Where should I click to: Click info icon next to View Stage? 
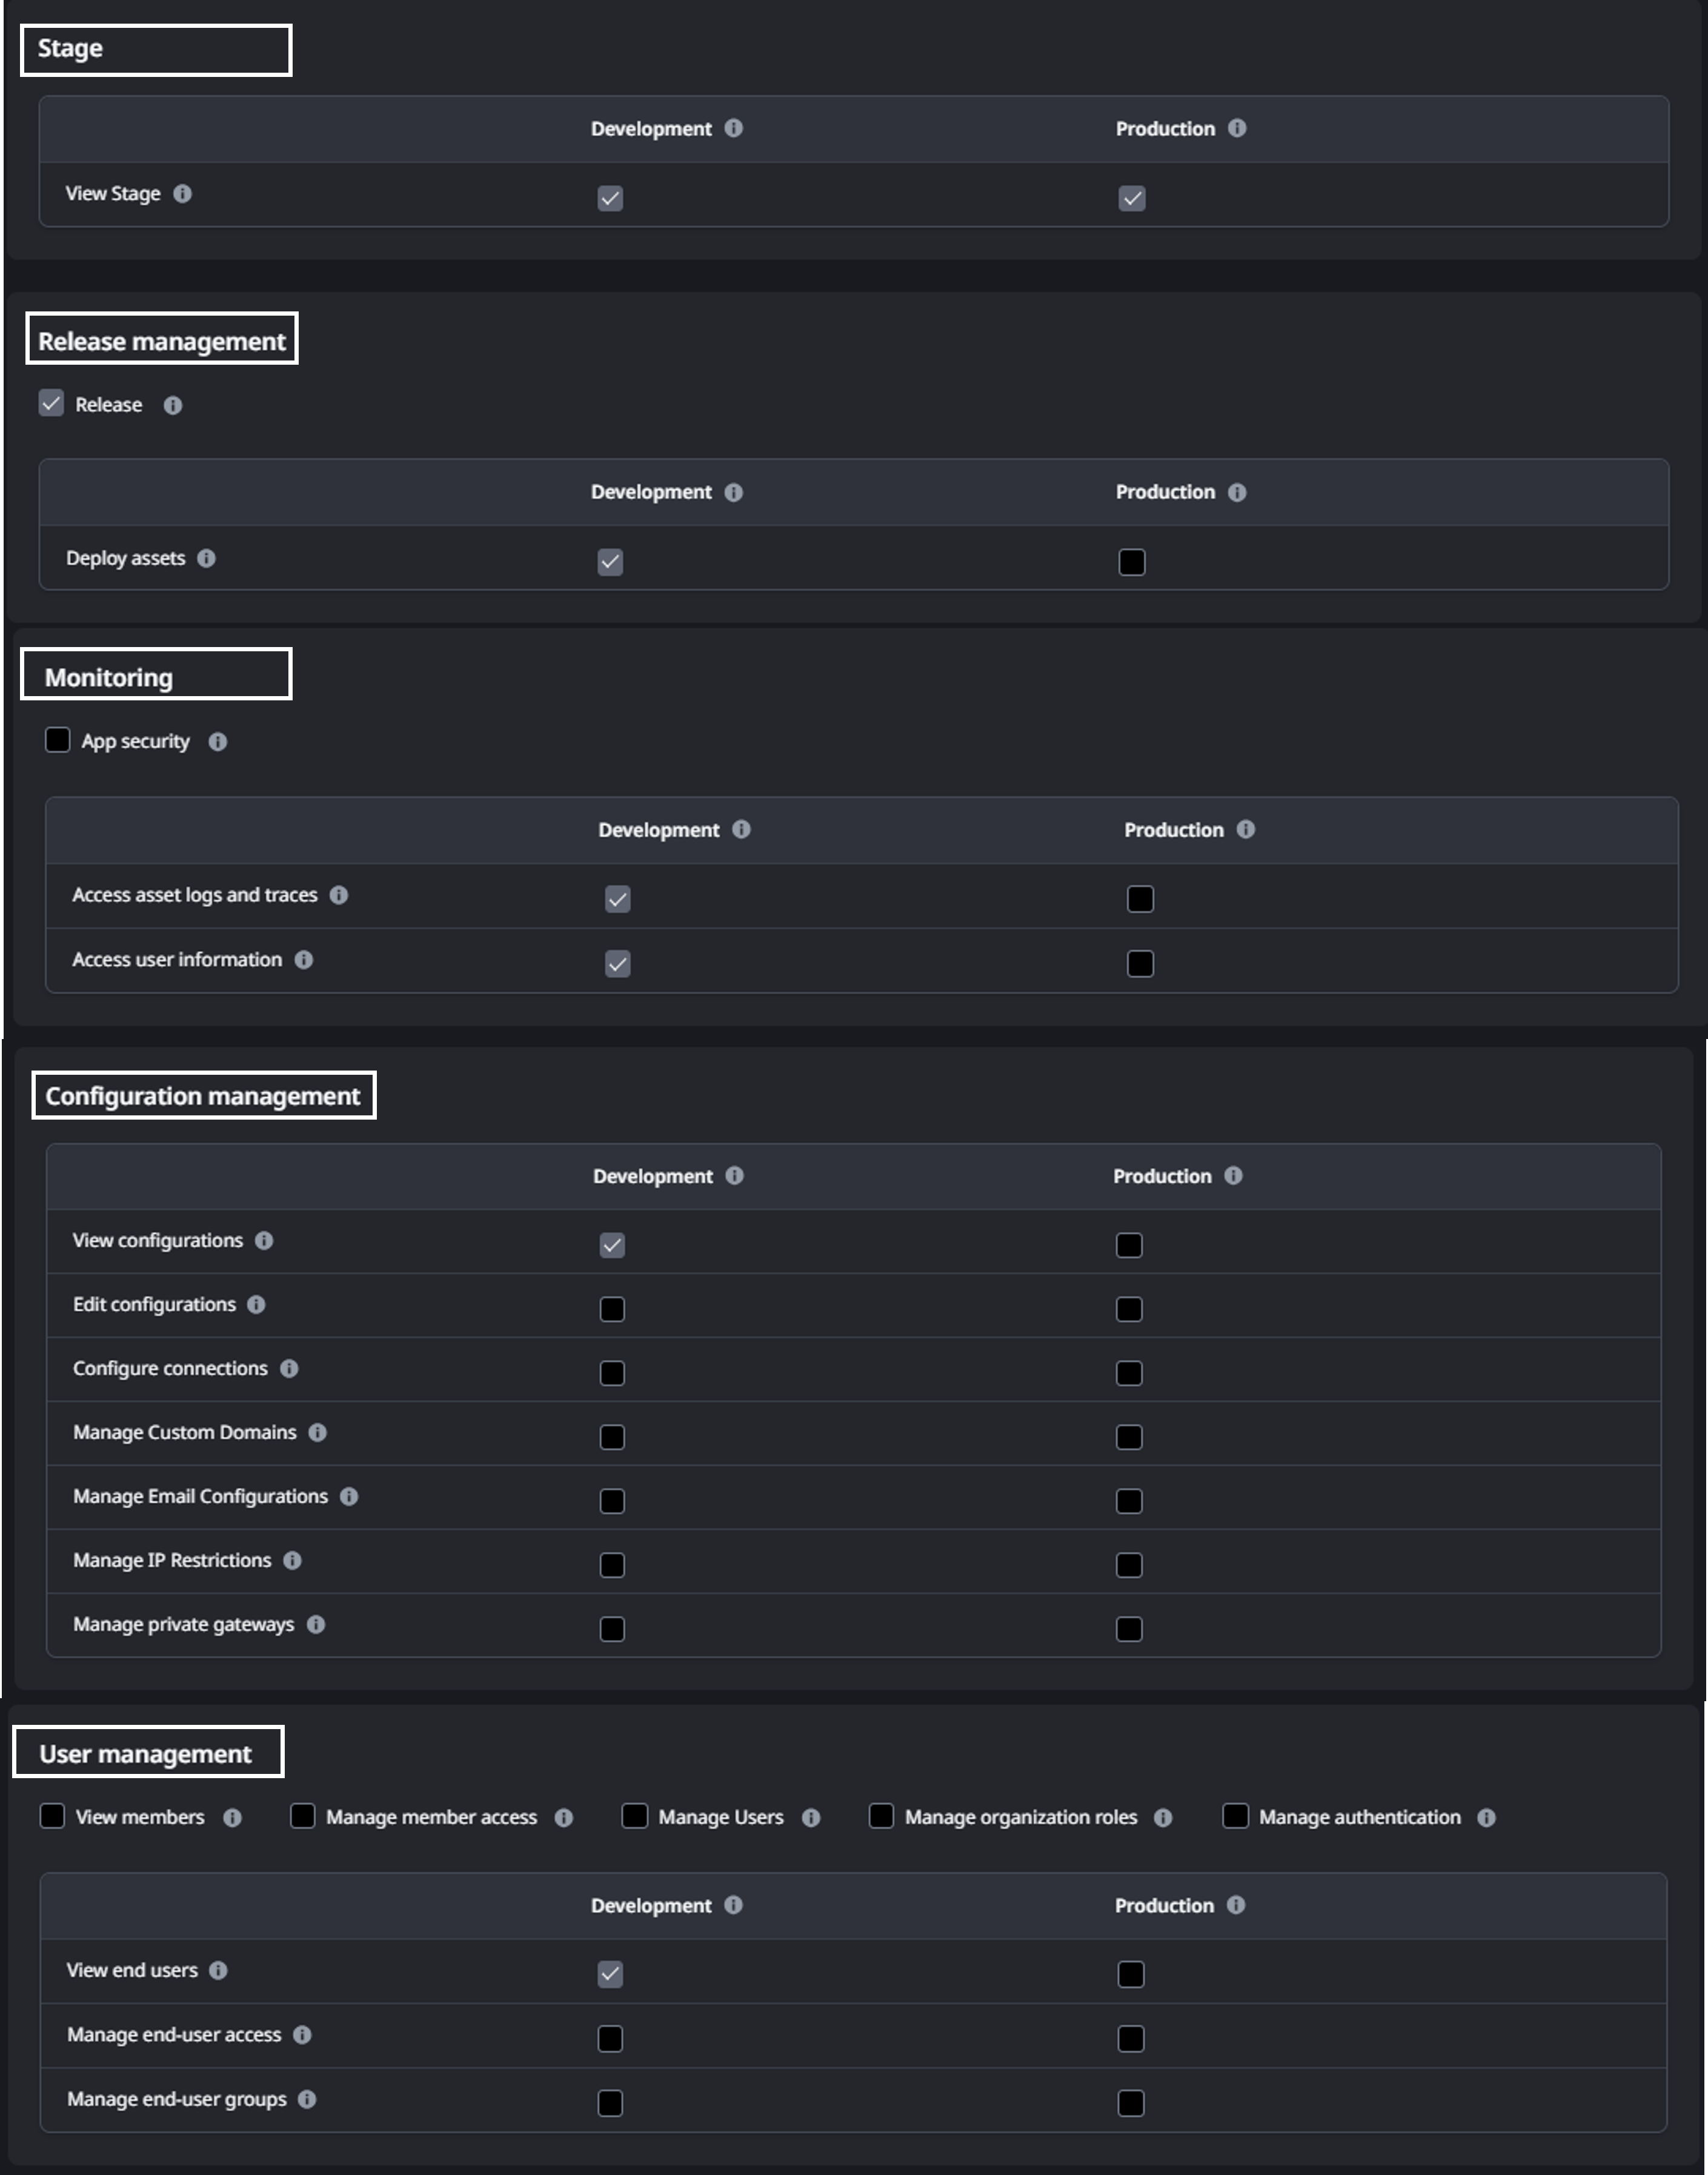[182, 194]
